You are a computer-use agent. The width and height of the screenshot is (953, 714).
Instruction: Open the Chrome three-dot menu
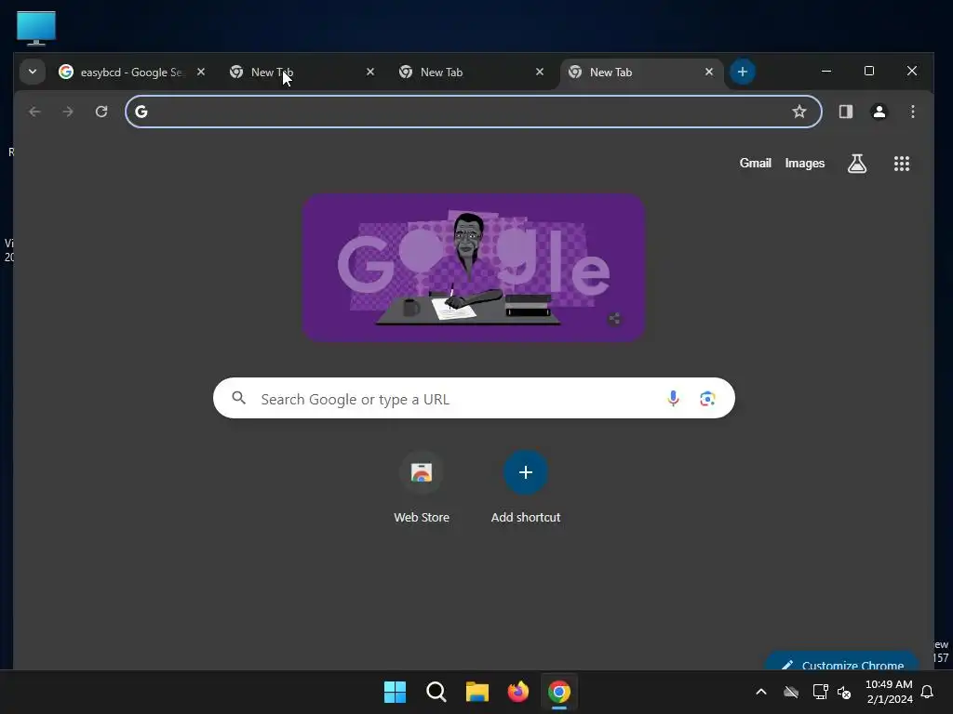pyautogui.click(x=912, y=112)
